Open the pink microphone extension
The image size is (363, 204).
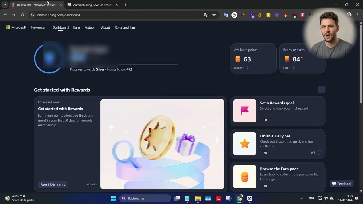tap(302, 15)
